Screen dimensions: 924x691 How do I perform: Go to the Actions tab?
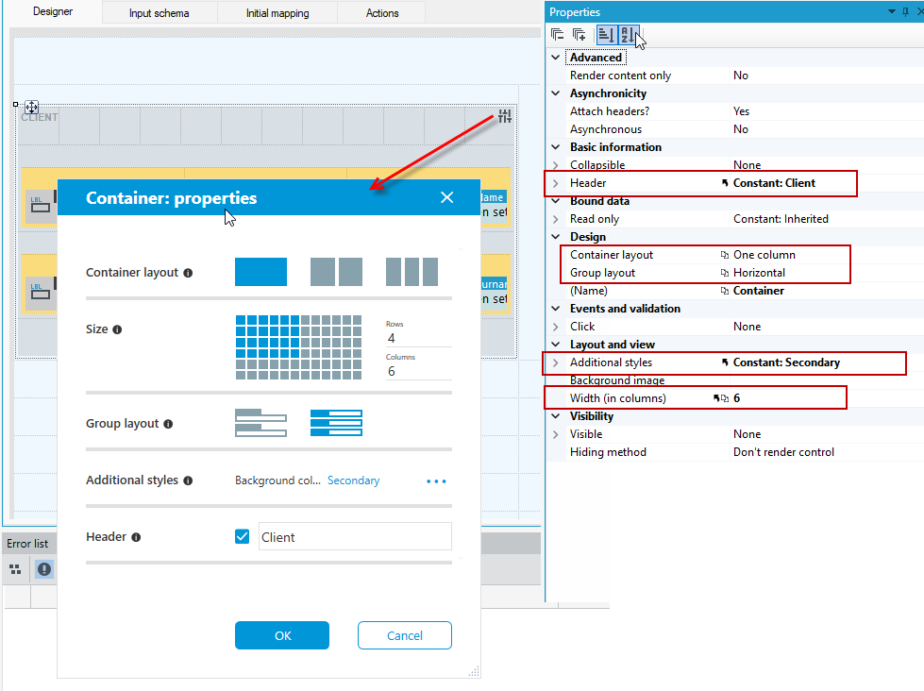point(382,13)
